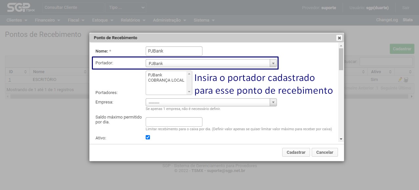
Task: Open the Tipo dropdown in header
Action: 126,8
